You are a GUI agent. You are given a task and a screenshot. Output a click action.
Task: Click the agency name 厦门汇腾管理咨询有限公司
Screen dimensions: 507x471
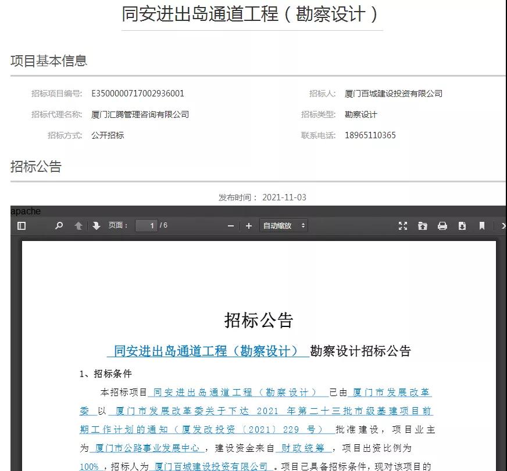click(x=140, y=114)
